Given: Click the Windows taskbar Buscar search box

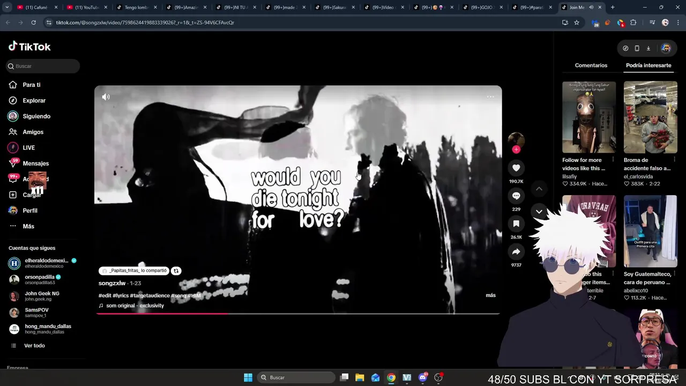Looking at the screenshot, I should pyautogui.click(x=296, y=377).
